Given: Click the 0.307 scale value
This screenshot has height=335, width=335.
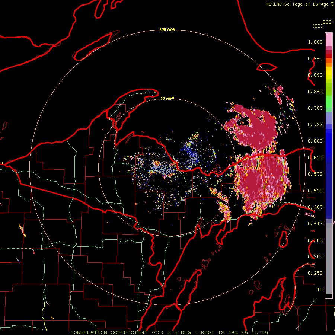Looking at the screenshot, I should coord(315,257).
